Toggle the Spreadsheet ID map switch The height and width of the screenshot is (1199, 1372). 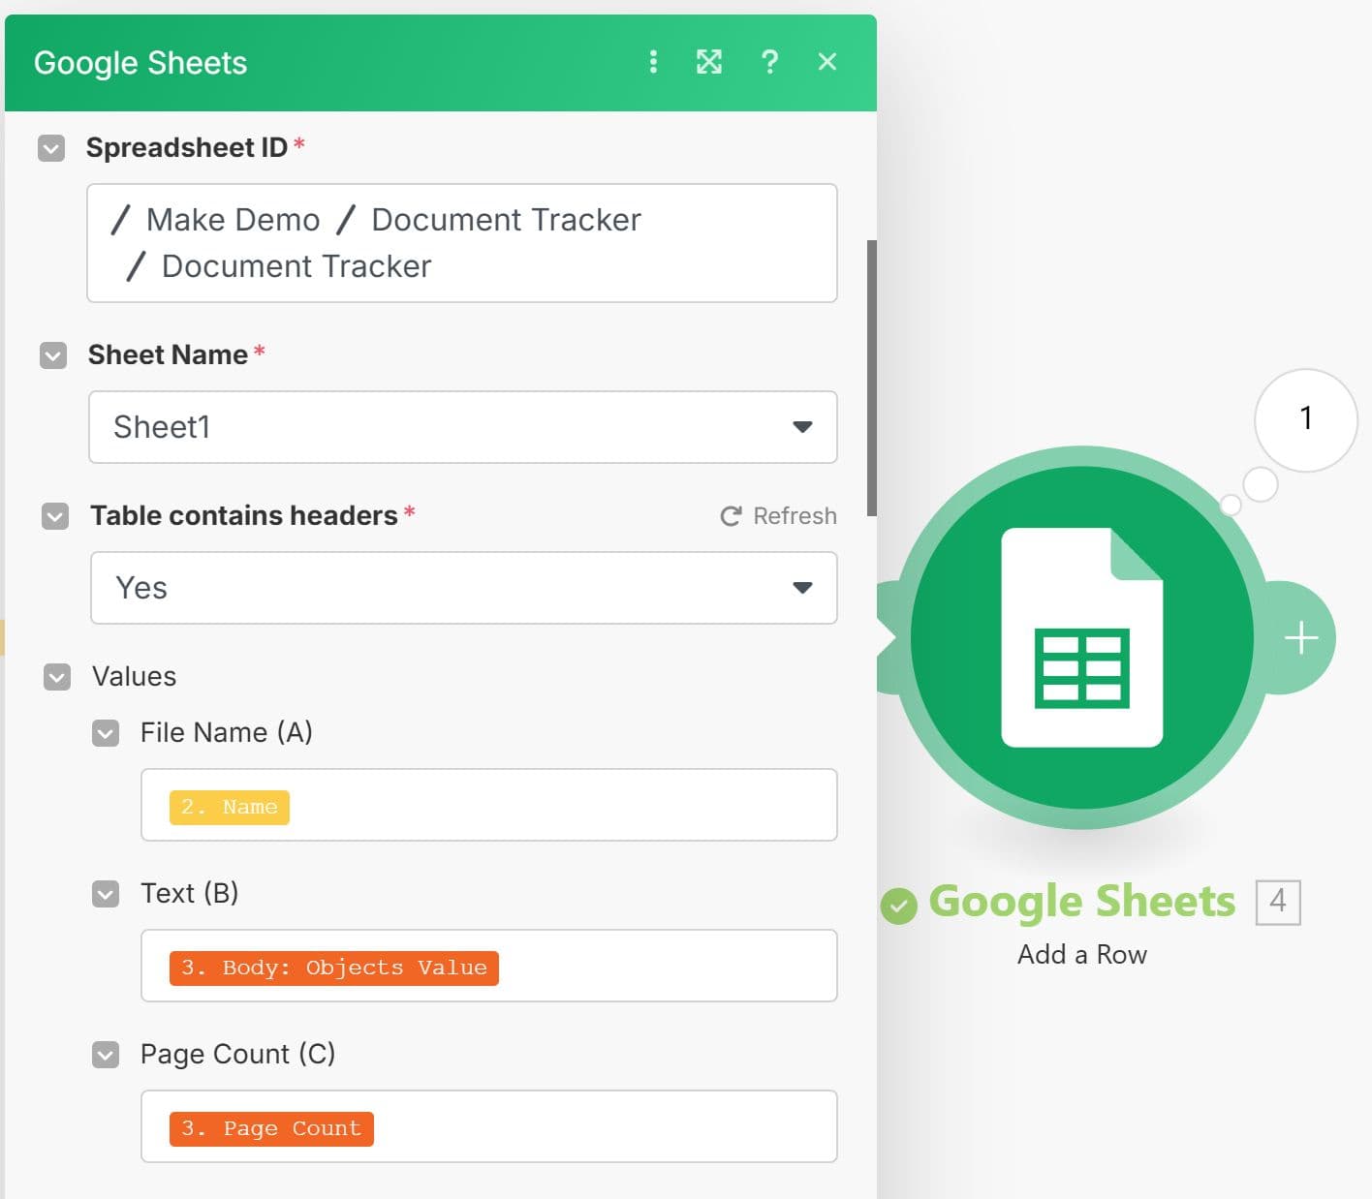click(x=51, y=148)
